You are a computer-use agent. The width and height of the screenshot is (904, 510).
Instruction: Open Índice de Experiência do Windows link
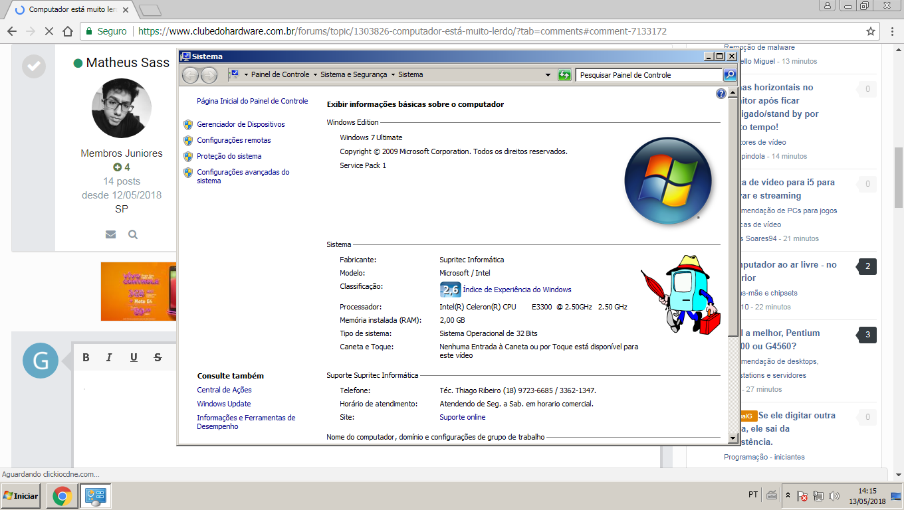pyautogui.click(x=517, y=290)
